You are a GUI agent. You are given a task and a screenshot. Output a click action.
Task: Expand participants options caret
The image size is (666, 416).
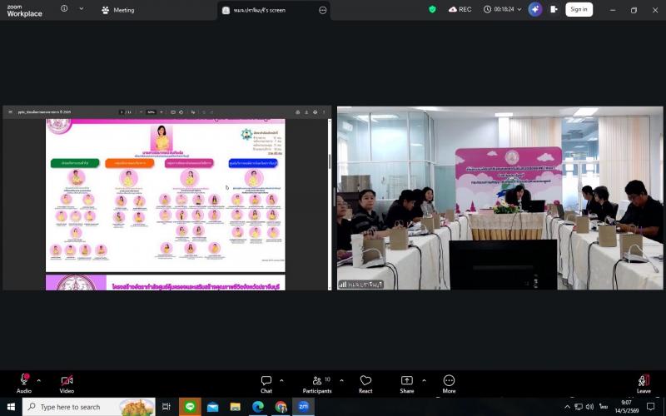tap(341, 380)
